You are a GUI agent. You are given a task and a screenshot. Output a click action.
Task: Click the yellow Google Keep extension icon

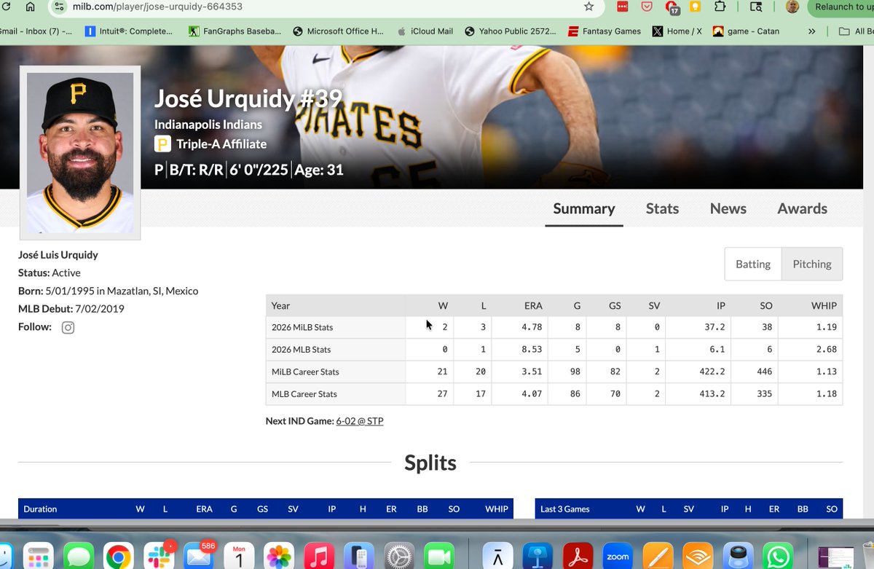696,7
